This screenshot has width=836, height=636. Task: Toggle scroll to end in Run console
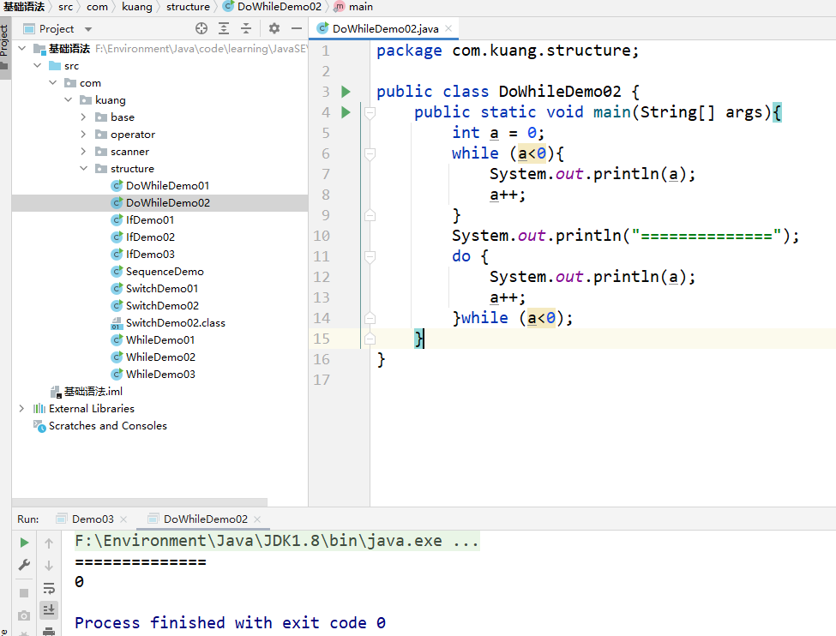tap(49, 609)
